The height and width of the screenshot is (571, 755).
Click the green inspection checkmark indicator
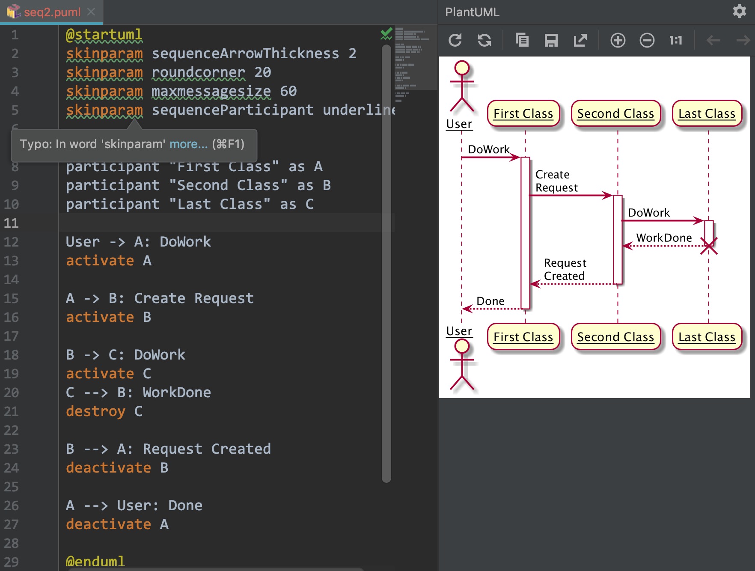pyautogui.click(x=386, y=33)
